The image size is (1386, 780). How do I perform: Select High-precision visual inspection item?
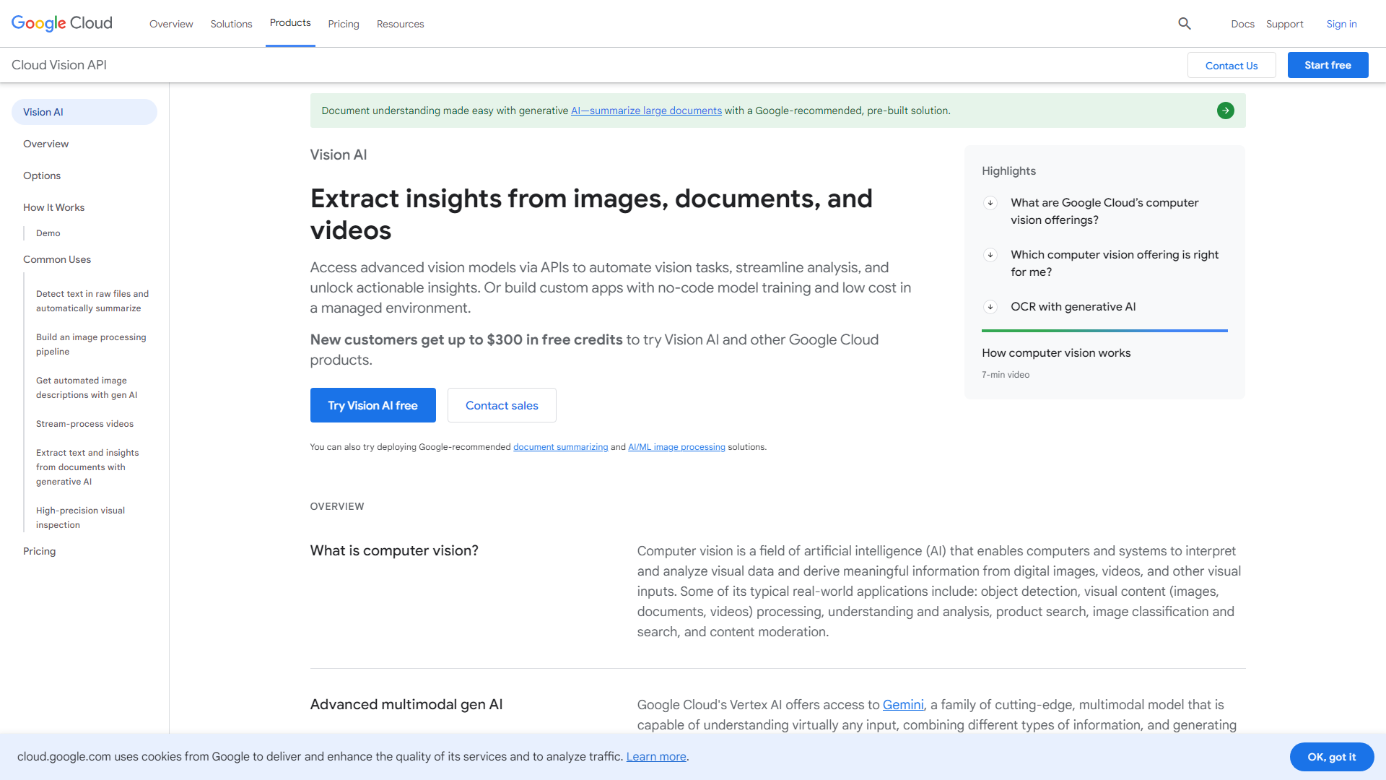pos(80,518)
